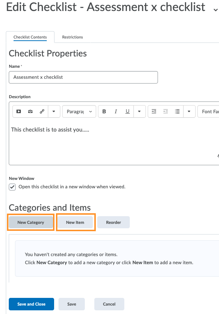Italicize the description text

pos(116,111)
